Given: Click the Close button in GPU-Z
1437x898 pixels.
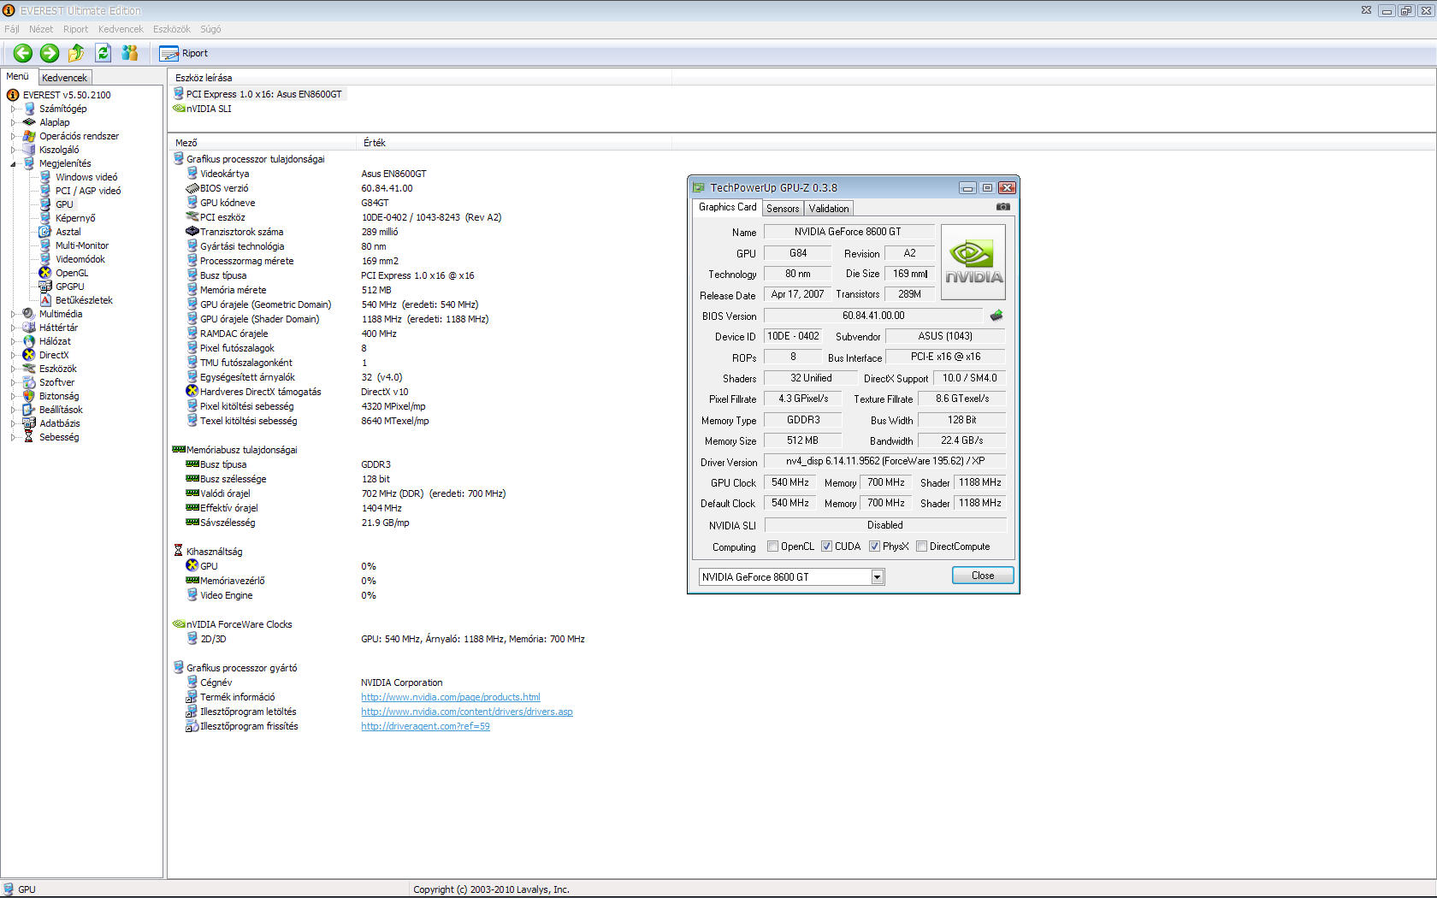Looking at the screenshot, I should [x=983, y=576].
